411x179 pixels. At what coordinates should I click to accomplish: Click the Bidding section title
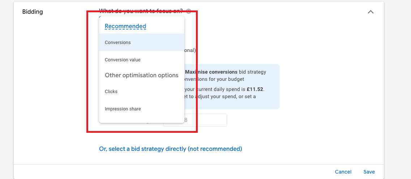[33, 12]
